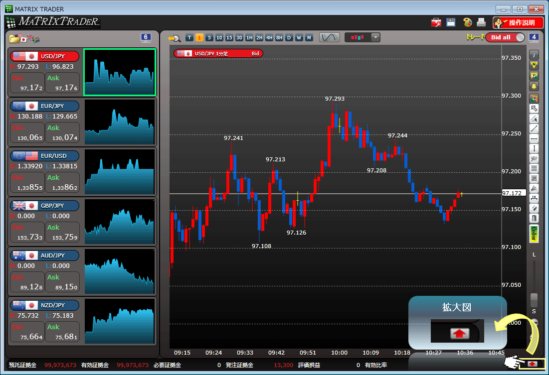Click the 6-pair panel layout icon
This screenshot has height=375, width=549.
tap(146, 37)
